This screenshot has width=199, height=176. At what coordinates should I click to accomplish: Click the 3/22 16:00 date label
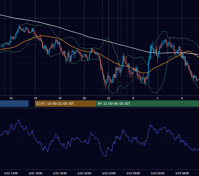point(35,173)
